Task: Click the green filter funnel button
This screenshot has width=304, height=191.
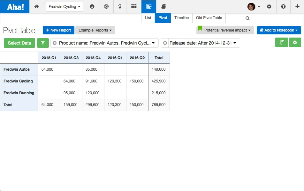Action: [x=43, y=43]
